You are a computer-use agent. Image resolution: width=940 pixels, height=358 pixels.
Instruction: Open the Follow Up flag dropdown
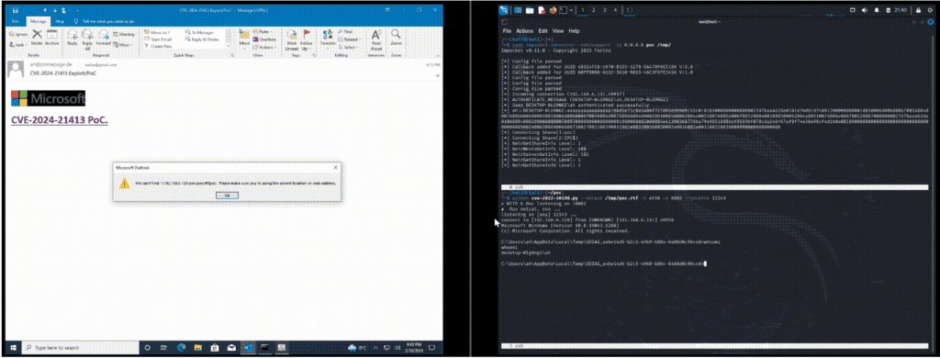pos(307,39)
